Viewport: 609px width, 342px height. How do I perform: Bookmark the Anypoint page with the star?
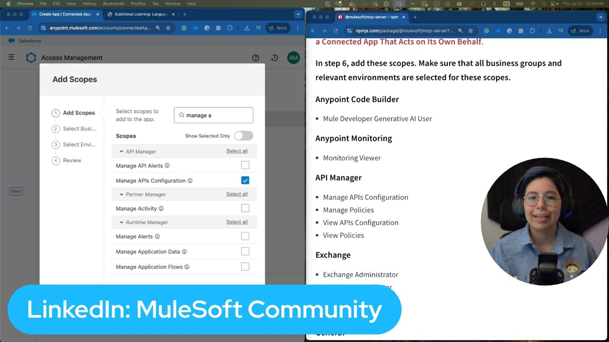point(168,28)
